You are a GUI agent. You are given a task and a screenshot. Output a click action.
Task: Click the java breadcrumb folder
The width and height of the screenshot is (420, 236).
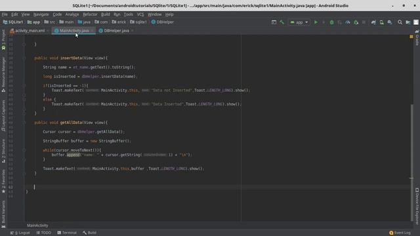84,22
